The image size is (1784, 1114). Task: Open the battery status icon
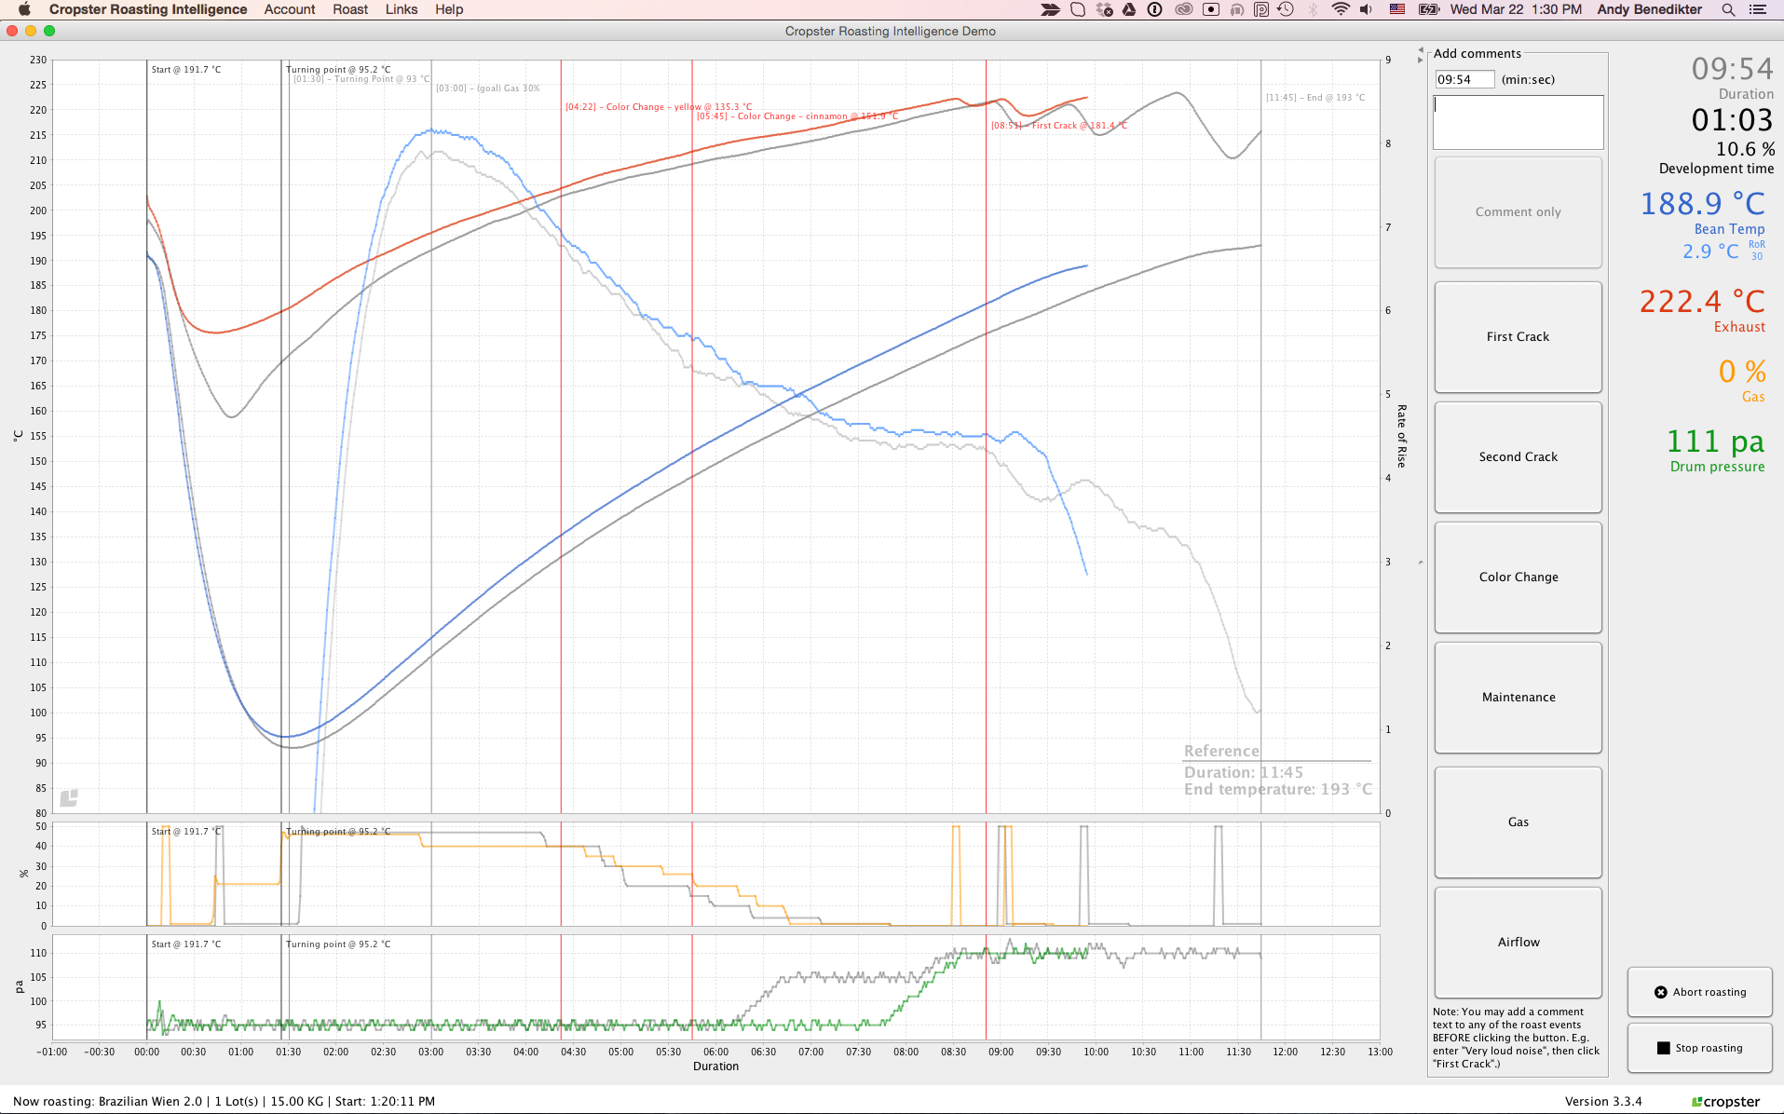(x=1429, y=9)
